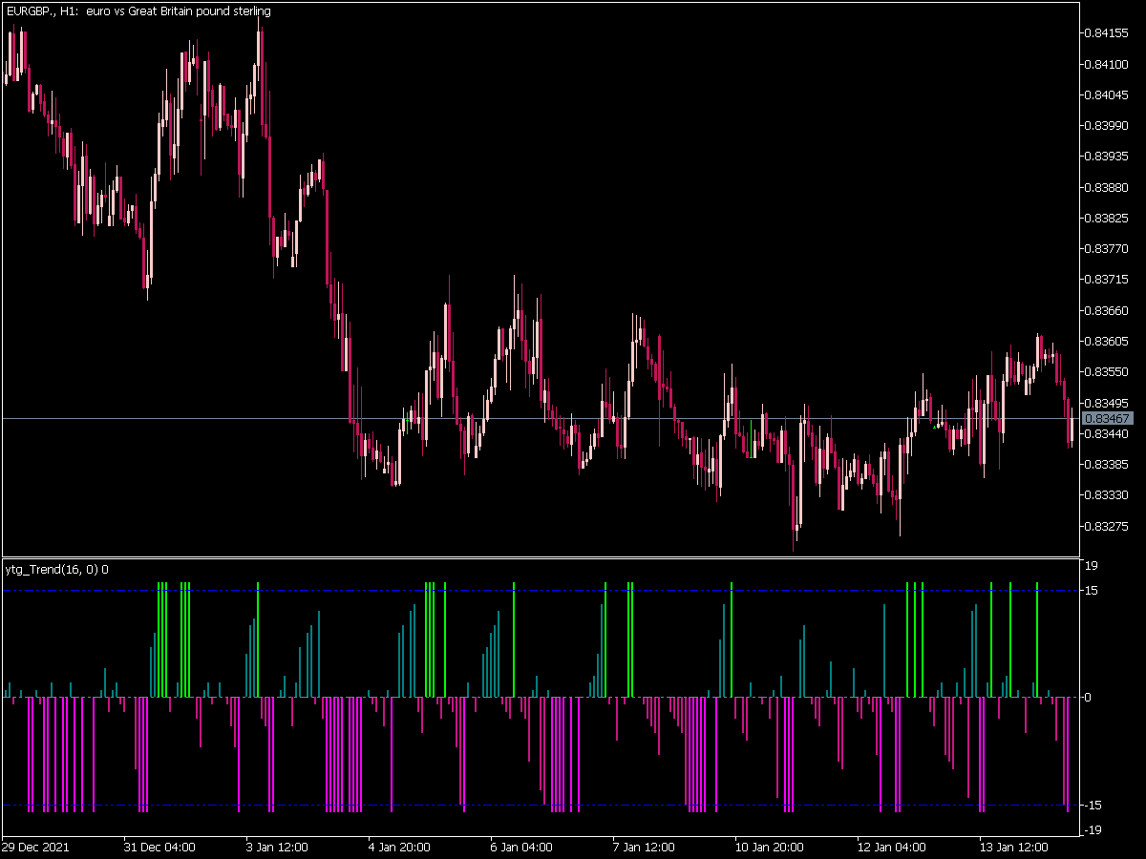Click the price axis label 0.83385
This screenshot has width=1146, height=859.
coord(1107,464)
